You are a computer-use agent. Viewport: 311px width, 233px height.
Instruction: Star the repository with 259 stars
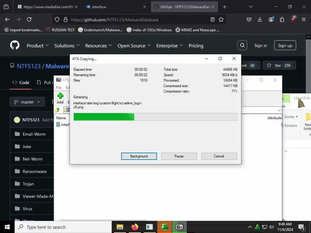(x=279, y=66)
